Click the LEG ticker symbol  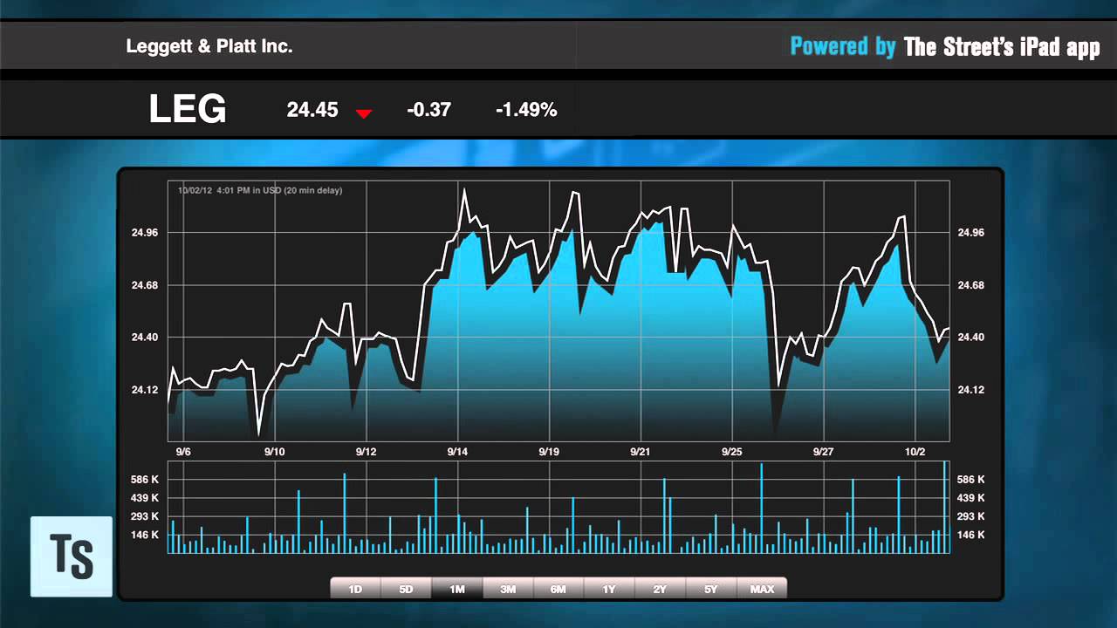[188, 110]
